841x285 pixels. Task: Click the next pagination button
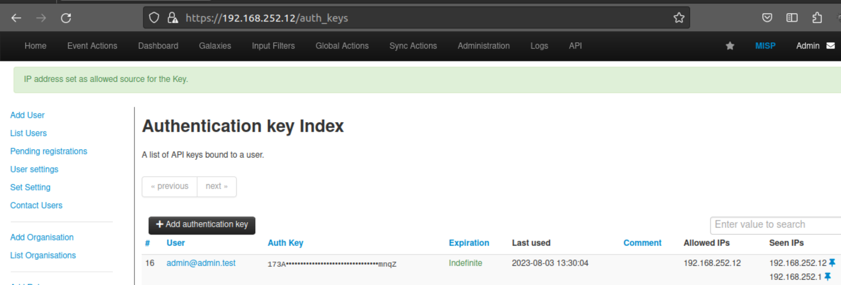tap(217, 187)
